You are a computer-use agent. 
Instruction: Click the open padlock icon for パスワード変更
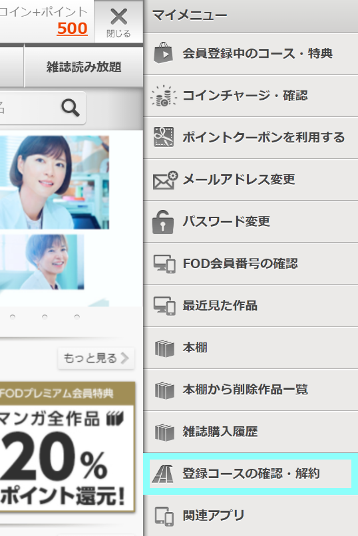163,222
